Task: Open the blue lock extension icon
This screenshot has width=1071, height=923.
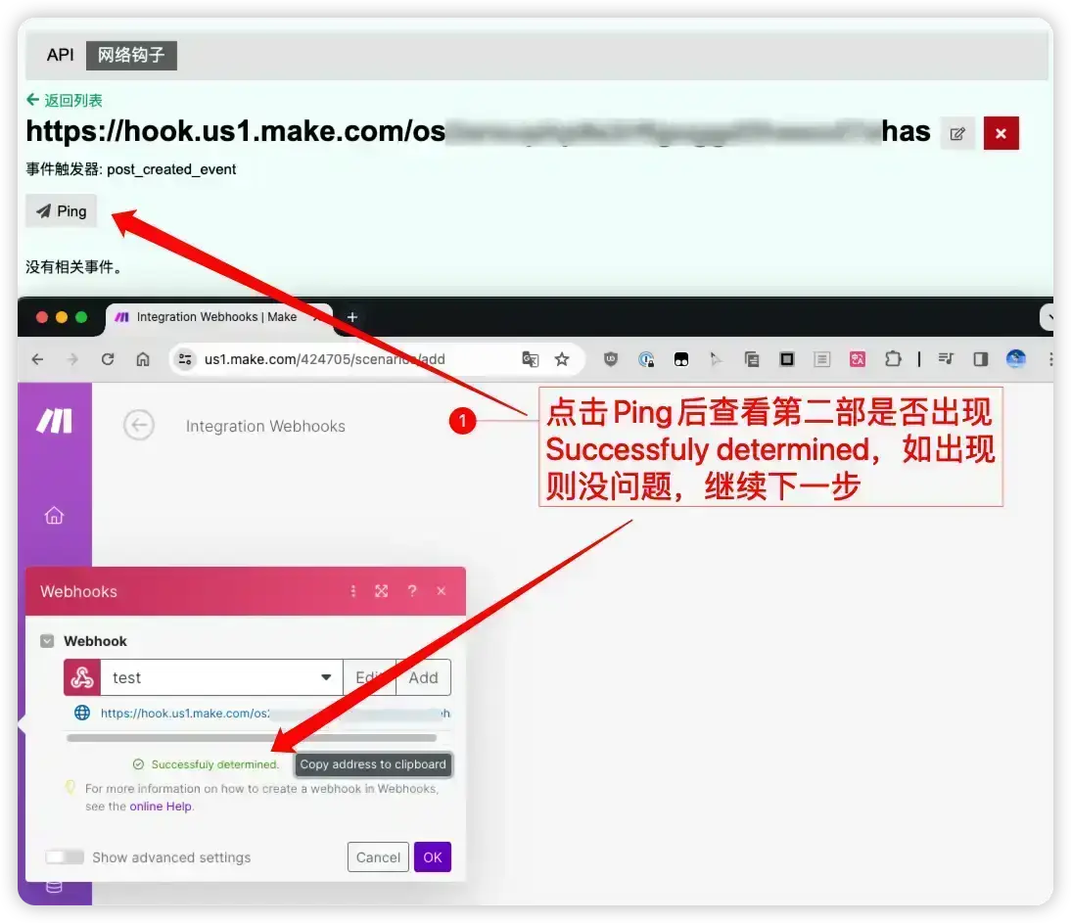Action: pyautogui.click(x=646, y=359)
